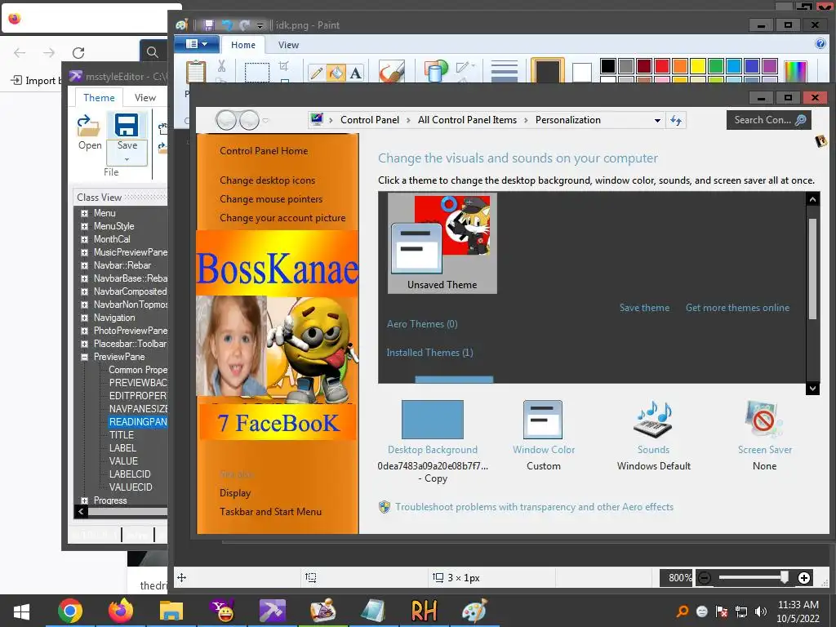This screenshot has width=836, height=627.
Task: Open the address bar history dropdown arrow
Action: (657, 121)
